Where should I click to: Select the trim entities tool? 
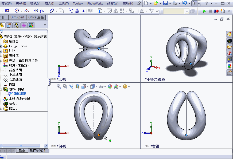coord(90,11)
